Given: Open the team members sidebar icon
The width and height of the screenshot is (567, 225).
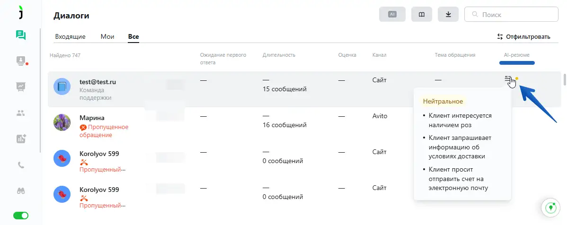Looking at the screenshot, I should coord(20,113).
